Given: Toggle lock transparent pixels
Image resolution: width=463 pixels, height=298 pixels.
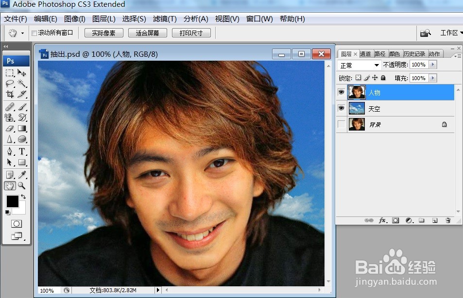Looking at the screenshot, I should click(358, 78).
